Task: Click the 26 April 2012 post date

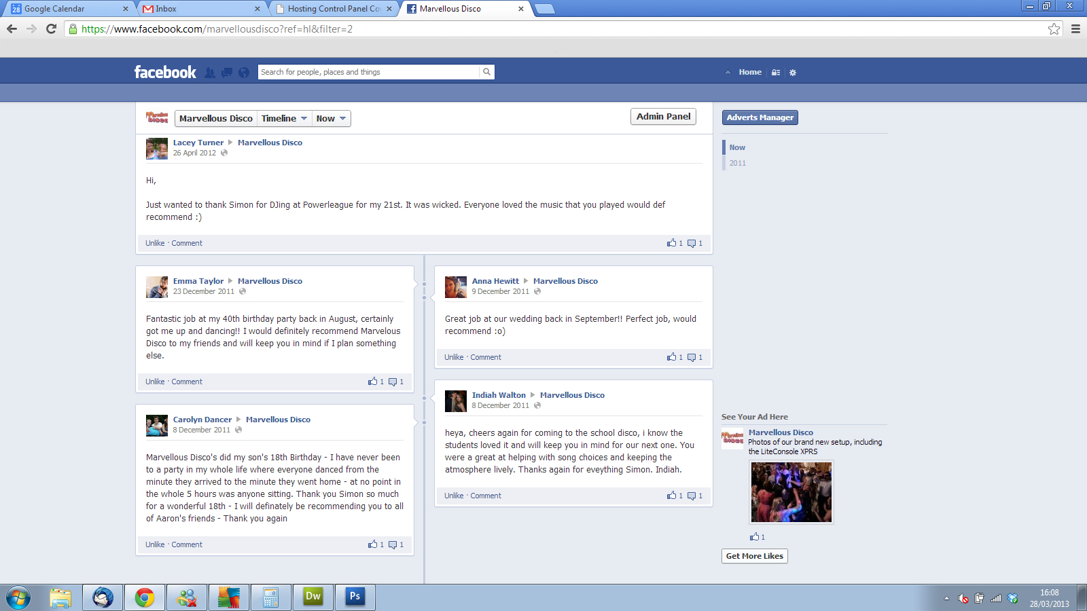Action: click(x=194, y=153)
